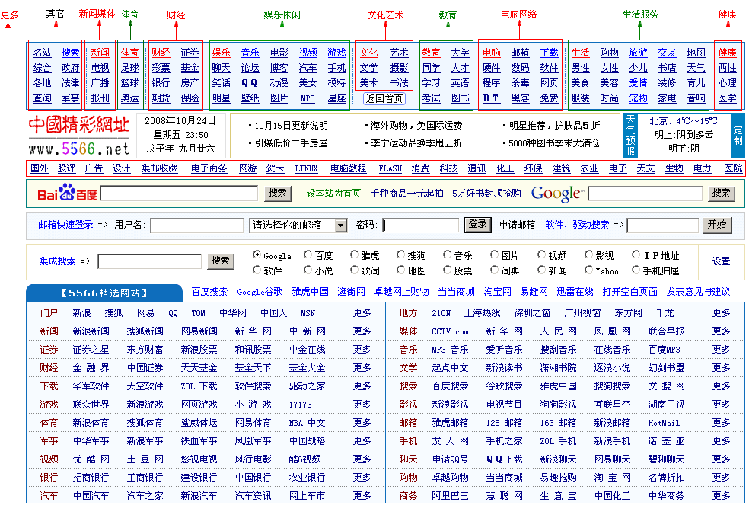Viewport: 749px width, 512px height.
Task: Click the 搜索 button in 集成搜索 row
Action: tap(221, 261)
